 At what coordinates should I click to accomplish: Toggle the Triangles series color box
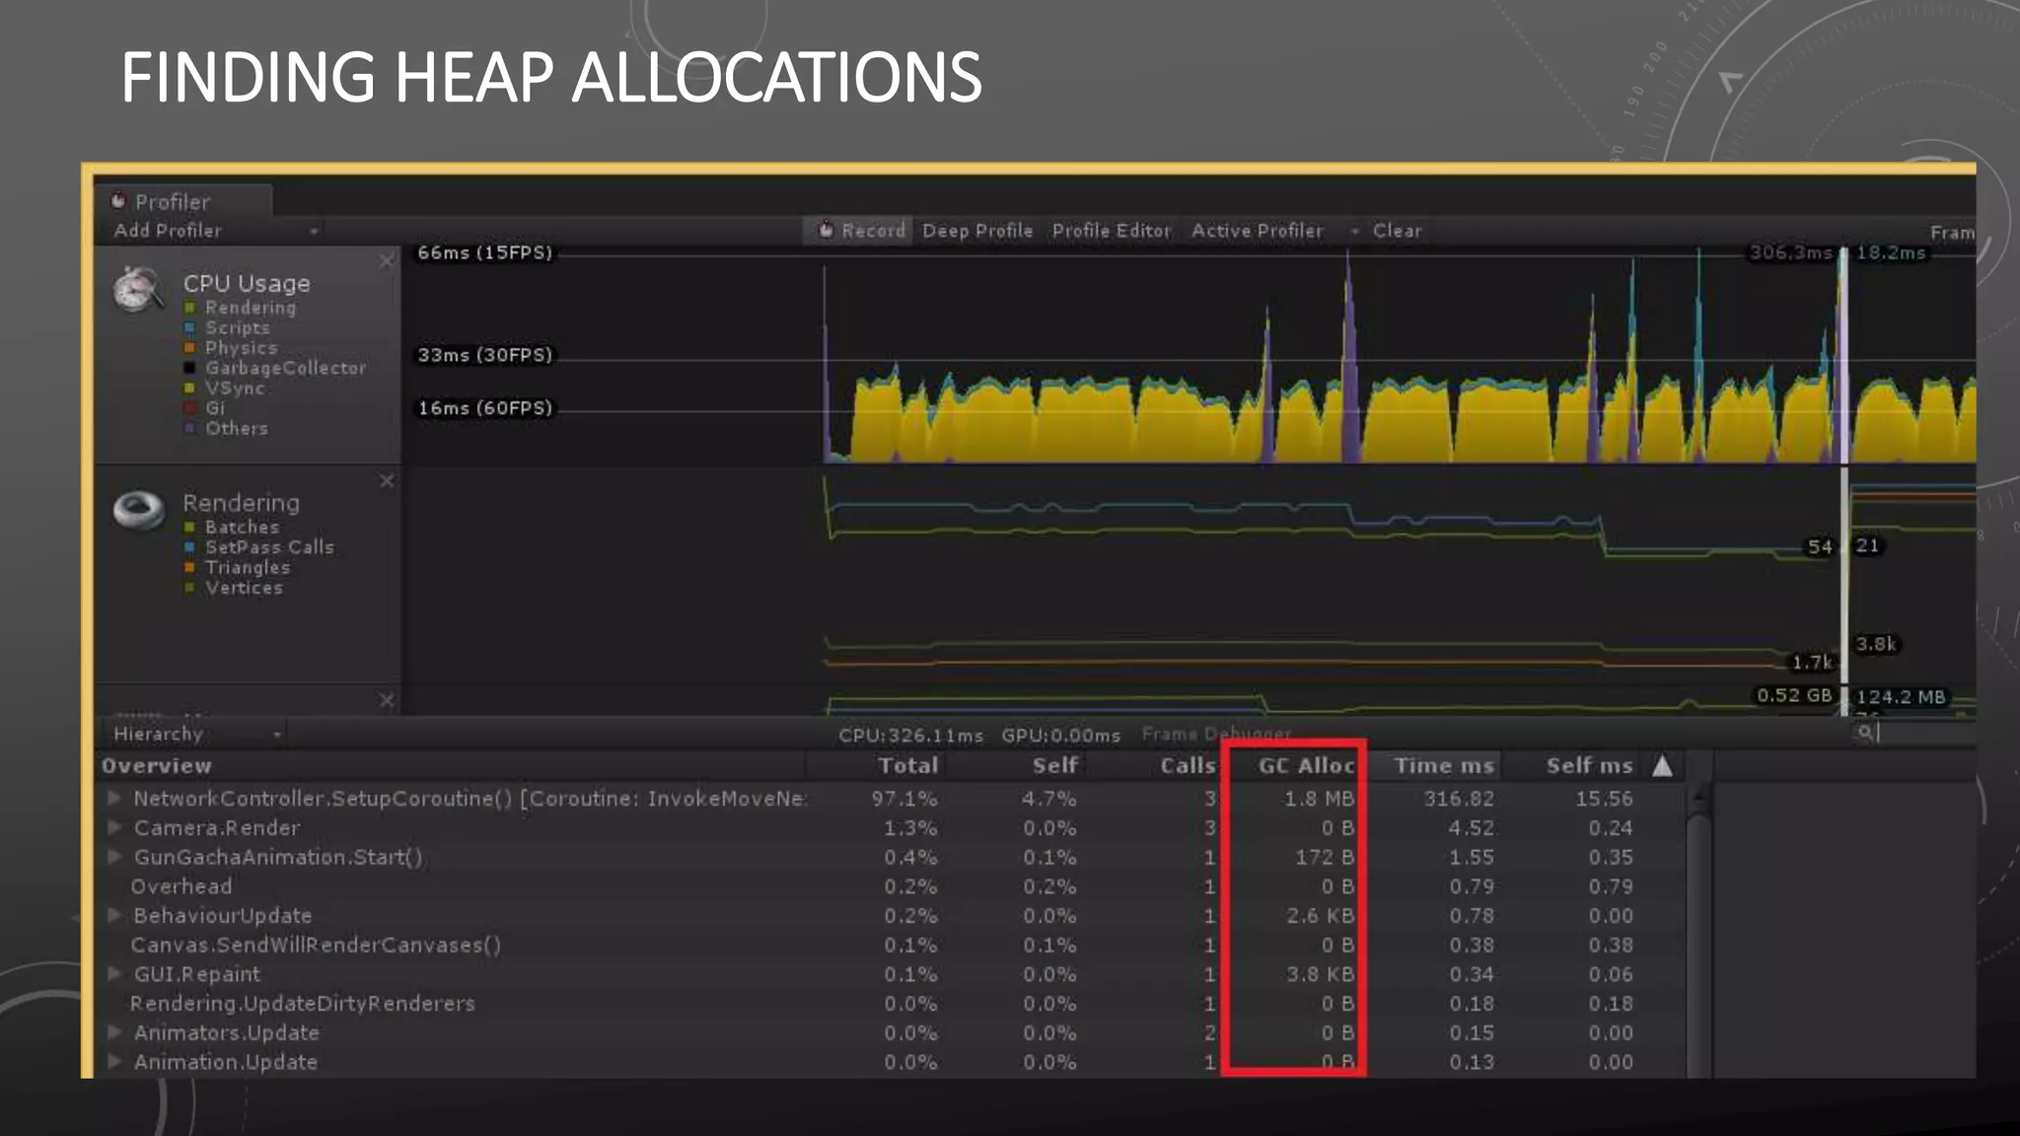pos(189,568)
